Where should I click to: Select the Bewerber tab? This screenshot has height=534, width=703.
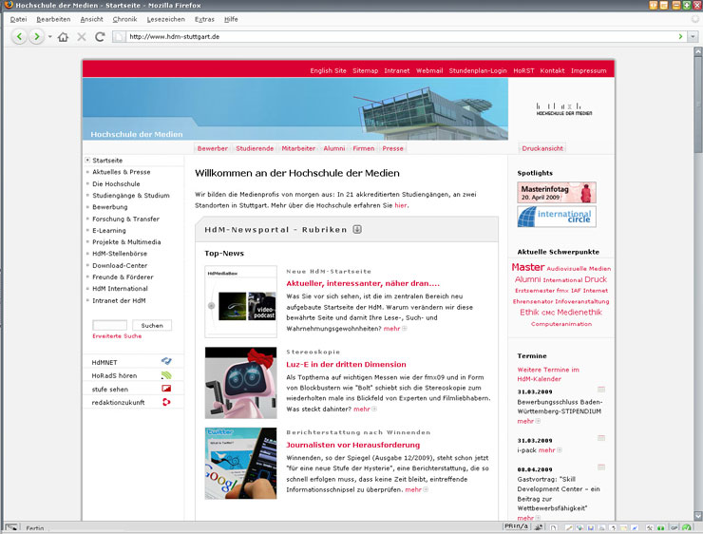click(213, 148)
